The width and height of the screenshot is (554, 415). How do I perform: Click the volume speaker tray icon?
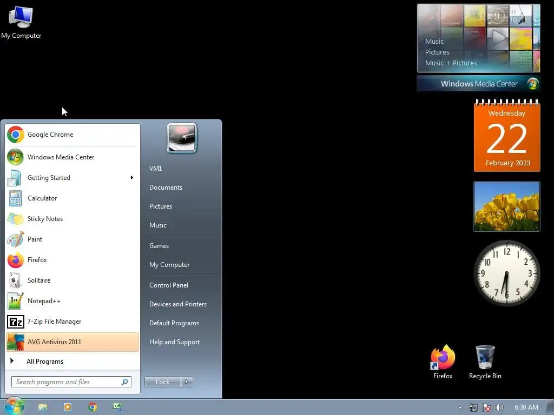[x=499, y=407]
